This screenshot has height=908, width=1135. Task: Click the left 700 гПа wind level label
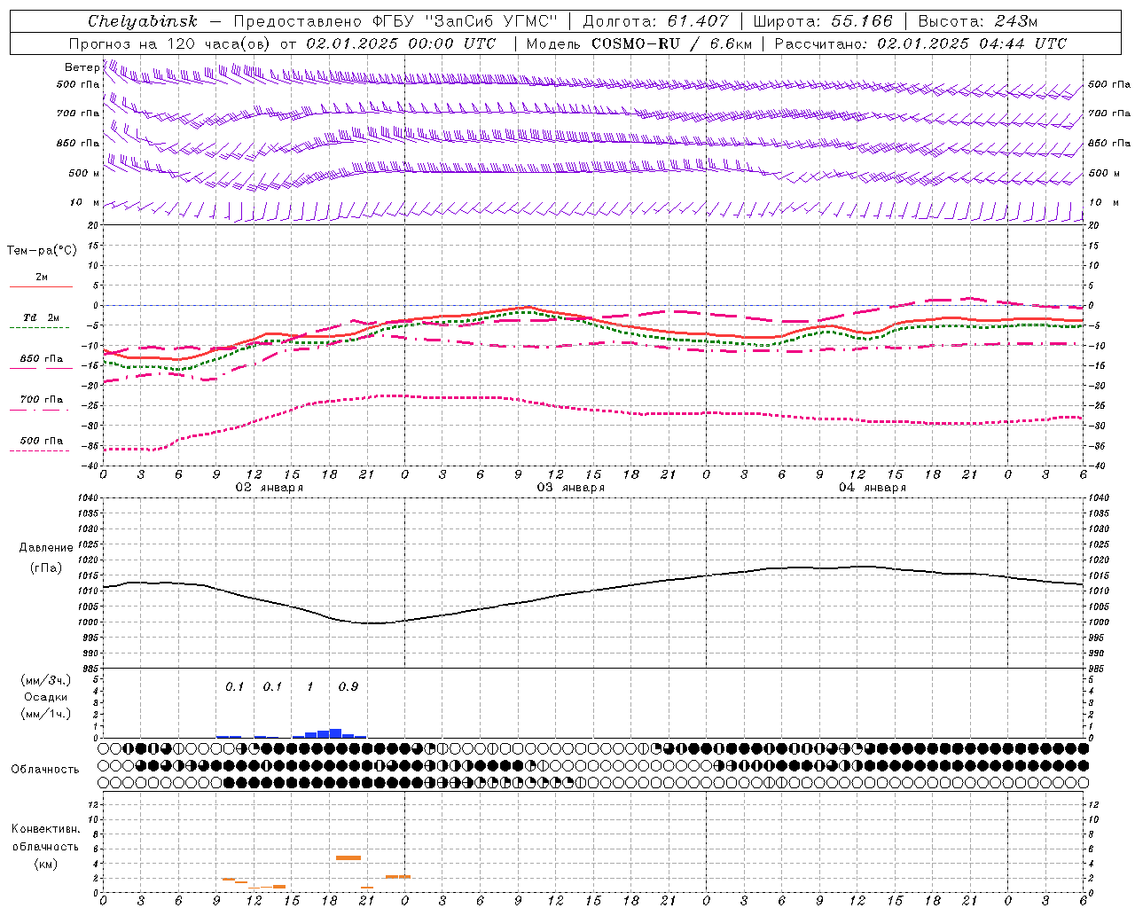click(78, 113)
